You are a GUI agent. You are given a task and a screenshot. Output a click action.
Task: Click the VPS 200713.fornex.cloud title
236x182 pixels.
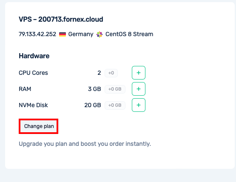coord(61,20)
